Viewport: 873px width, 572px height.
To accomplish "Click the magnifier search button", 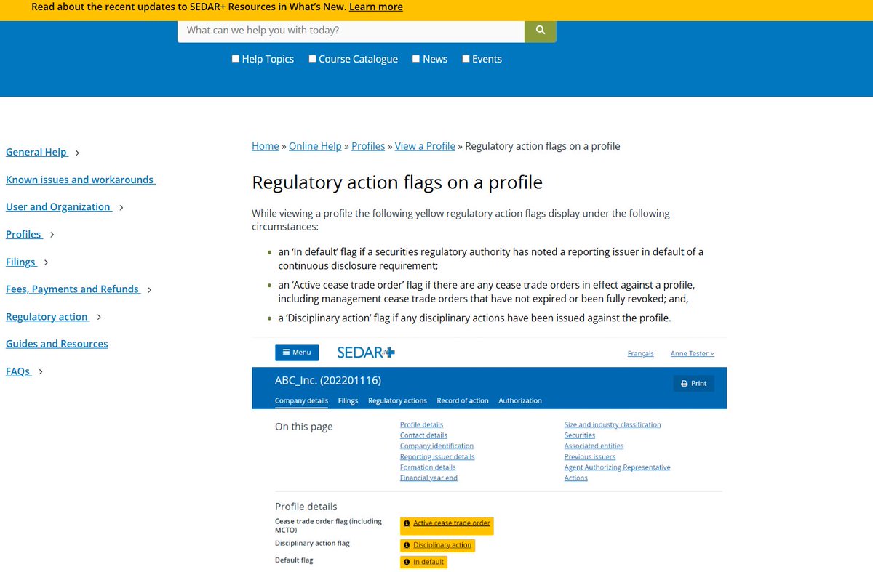I will (x=541, y=30).
